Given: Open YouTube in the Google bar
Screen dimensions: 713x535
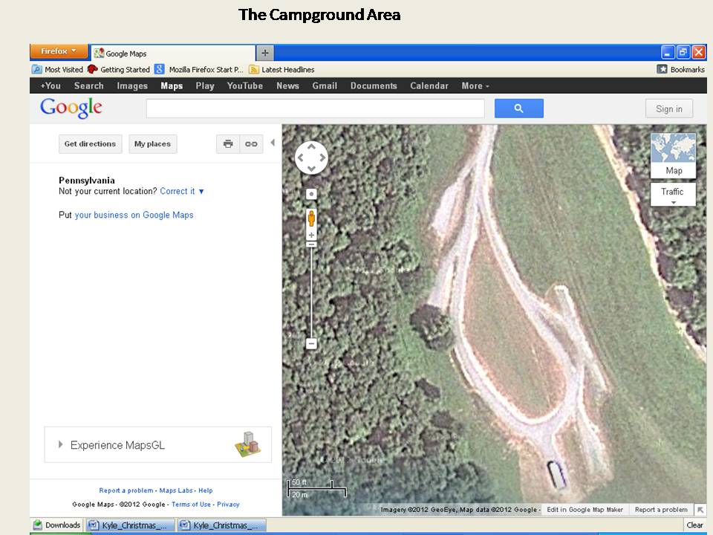Looking at the screenshot, I should tap(245, 86).
